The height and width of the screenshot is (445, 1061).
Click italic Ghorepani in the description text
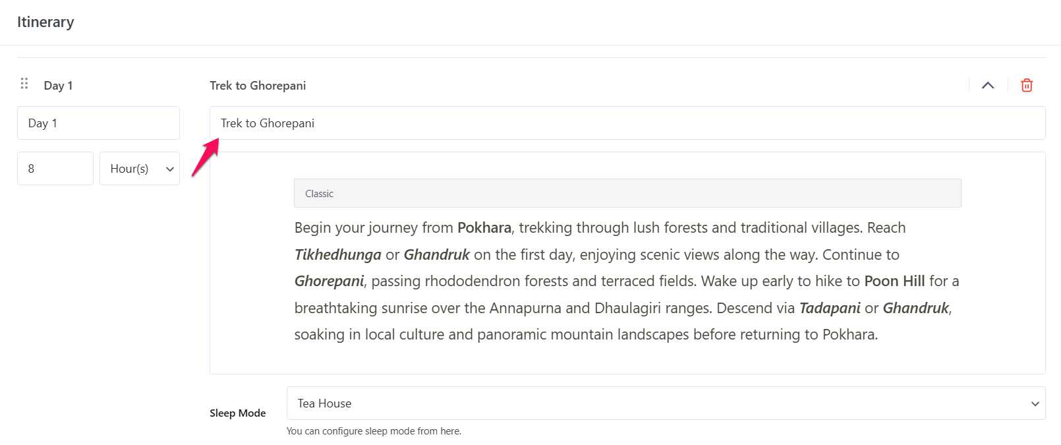tap(329, 282)
